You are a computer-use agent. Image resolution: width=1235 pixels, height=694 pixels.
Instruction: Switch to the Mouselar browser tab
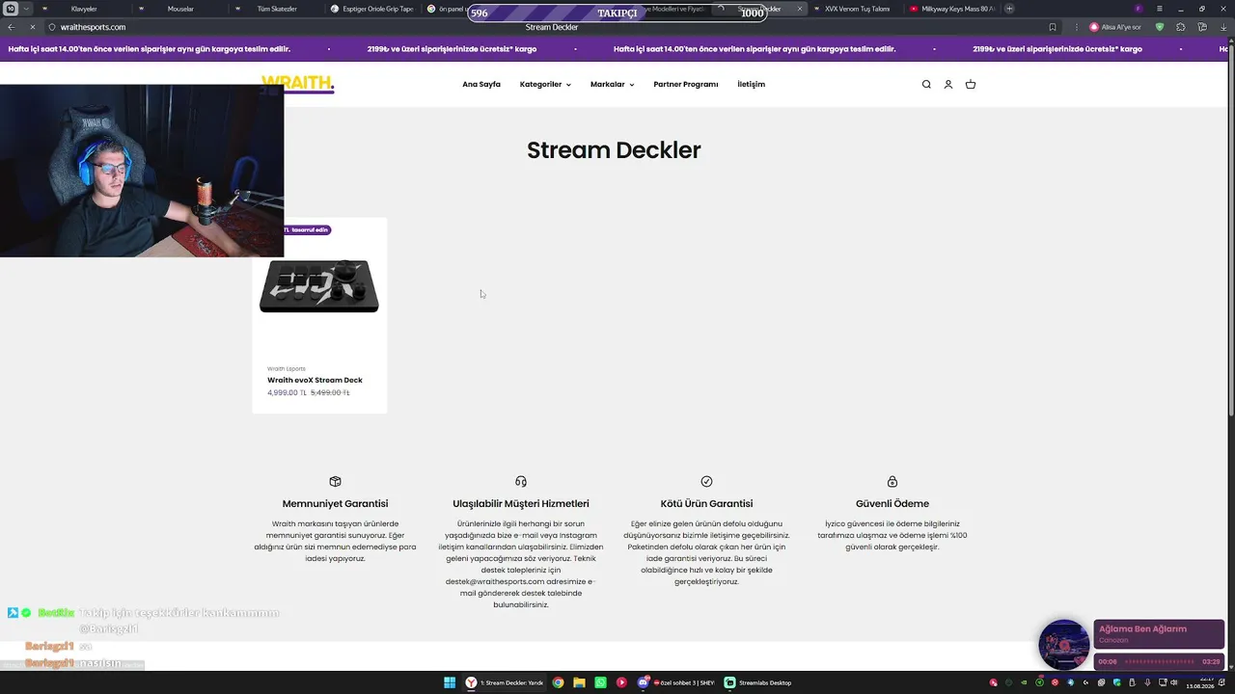pos(180,9)
